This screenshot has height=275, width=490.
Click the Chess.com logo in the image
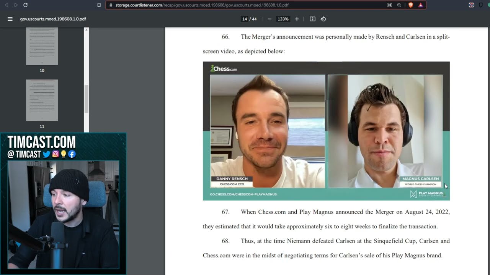[224, 69]
